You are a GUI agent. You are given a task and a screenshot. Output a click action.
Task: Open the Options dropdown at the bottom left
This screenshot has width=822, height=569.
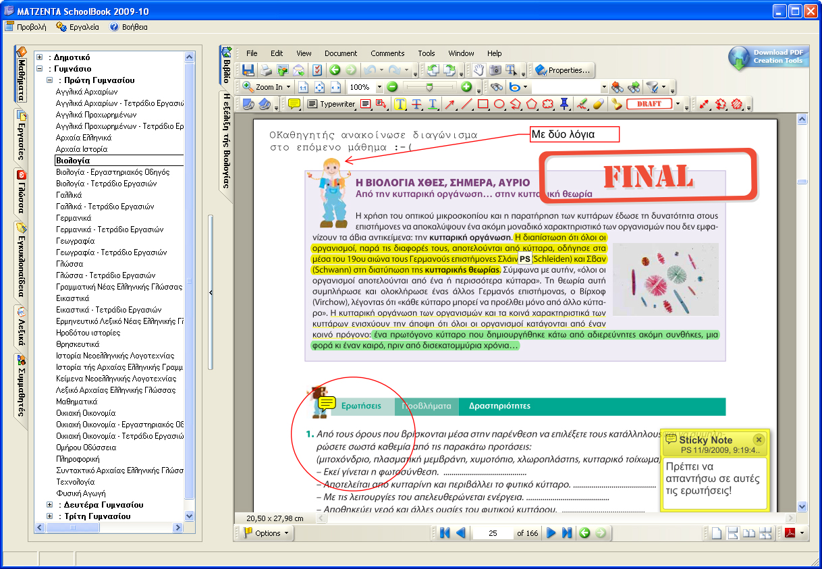click(x=267, y=533)
